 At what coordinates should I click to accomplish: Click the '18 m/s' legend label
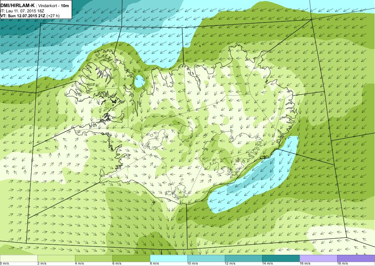[x=343, y=264]
